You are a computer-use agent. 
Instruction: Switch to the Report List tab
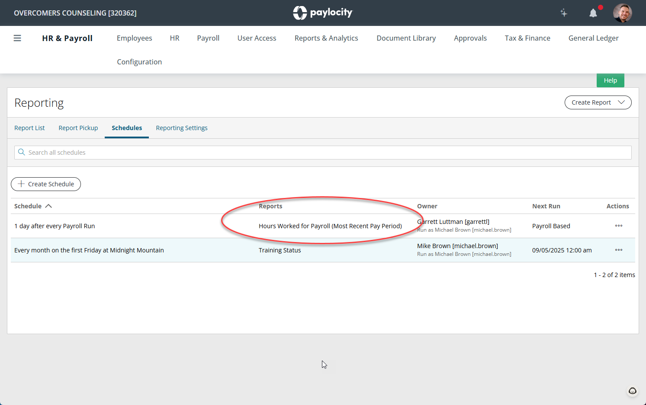pos(29,128)
